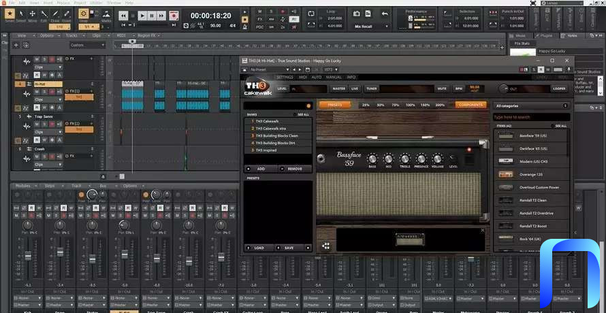Screen dimensions: 606x313
Task: Select the Smart tool
Action: [10, 14]
